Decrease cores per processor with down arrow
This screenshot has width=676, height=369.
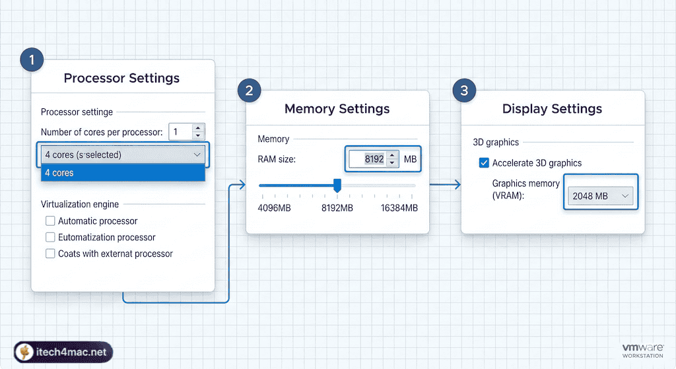coord(198,135)
